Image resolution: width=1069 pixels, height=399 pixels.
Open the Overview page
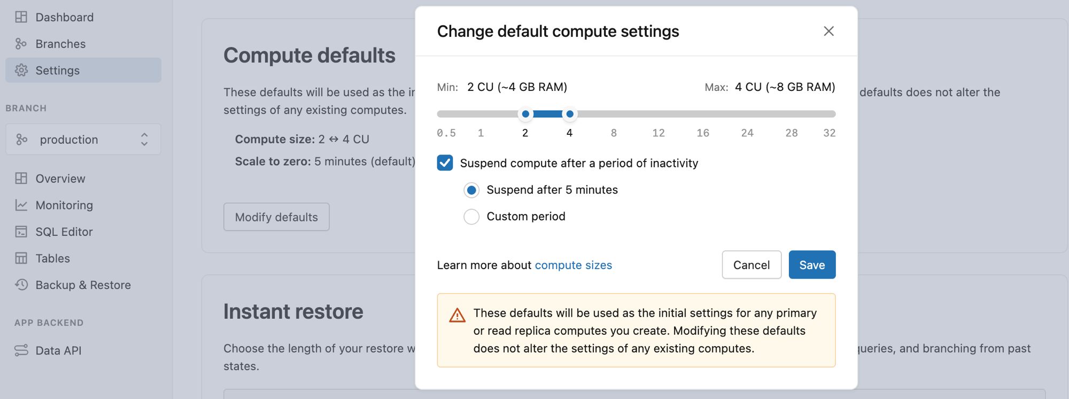(x=60, y=179)
